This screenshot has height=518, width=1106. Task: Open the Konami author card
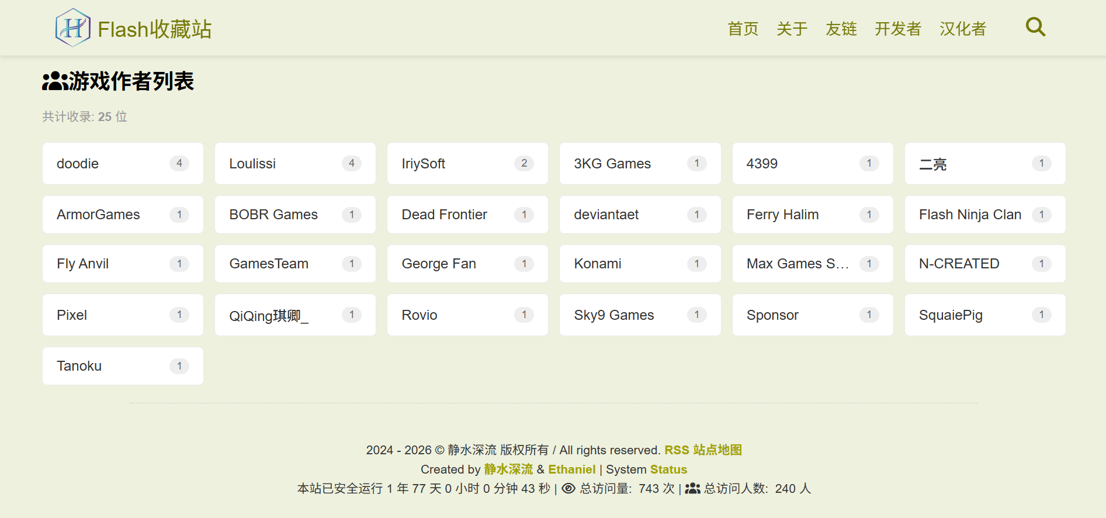point(640,264)
